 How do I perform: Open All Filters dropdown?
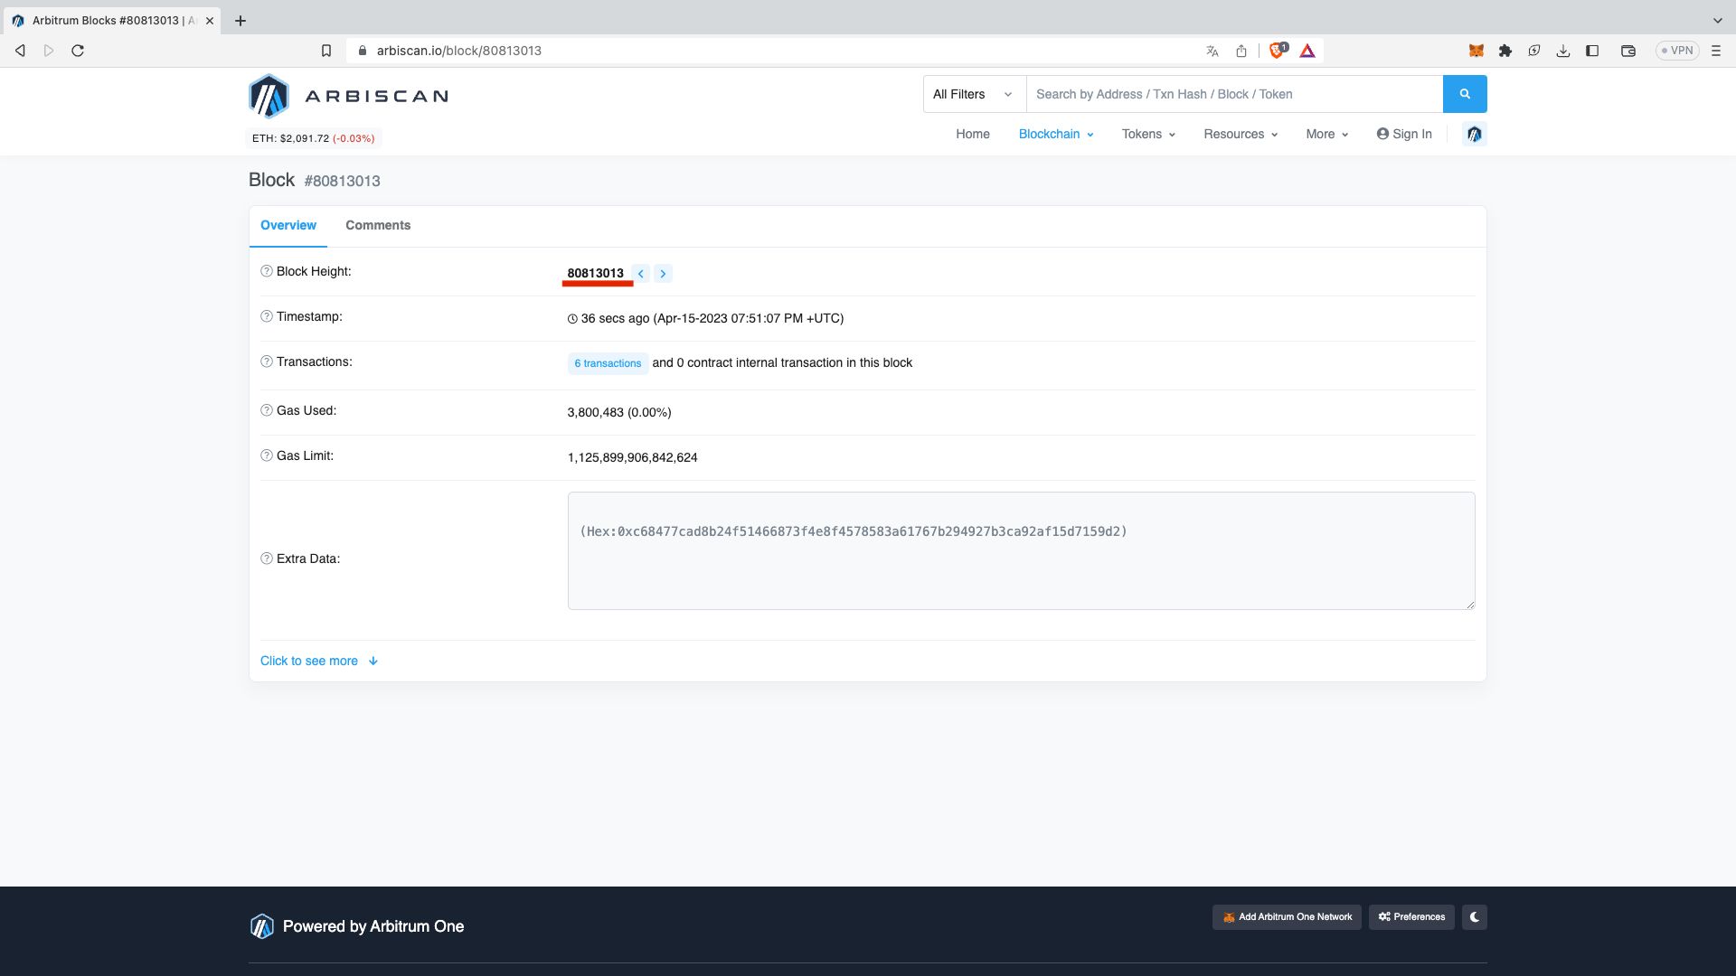pos(974,94)
